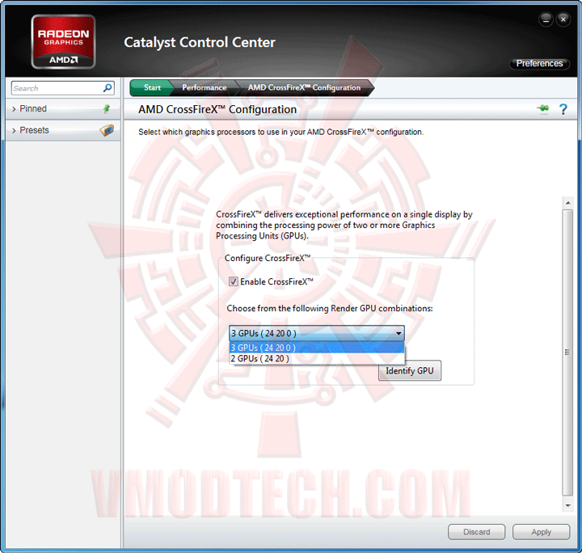Click the scrollbar up arrow
Viewport: 582px width, 553px height.
[568, 203]
